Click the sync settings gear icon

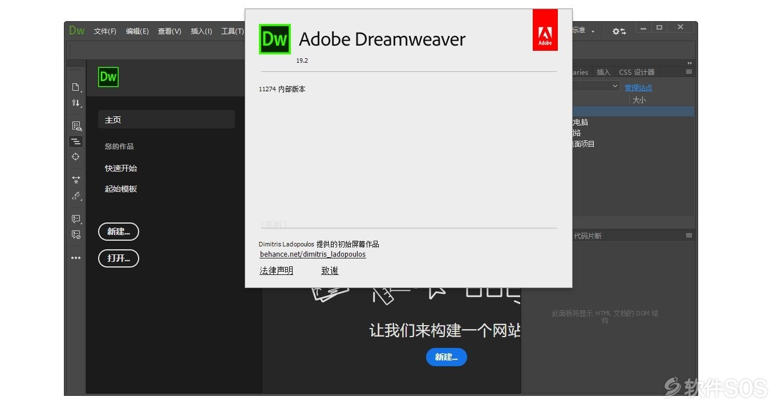pyautogui.click(x=619, y=31)
